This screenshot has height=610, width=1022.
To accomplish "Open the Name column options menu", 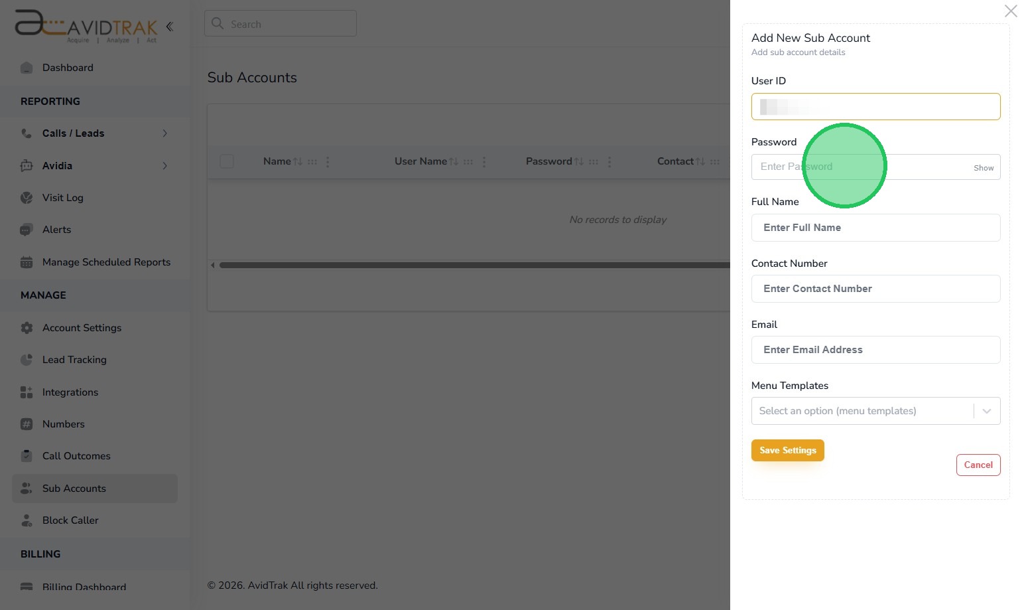I will tap(328, 162).
